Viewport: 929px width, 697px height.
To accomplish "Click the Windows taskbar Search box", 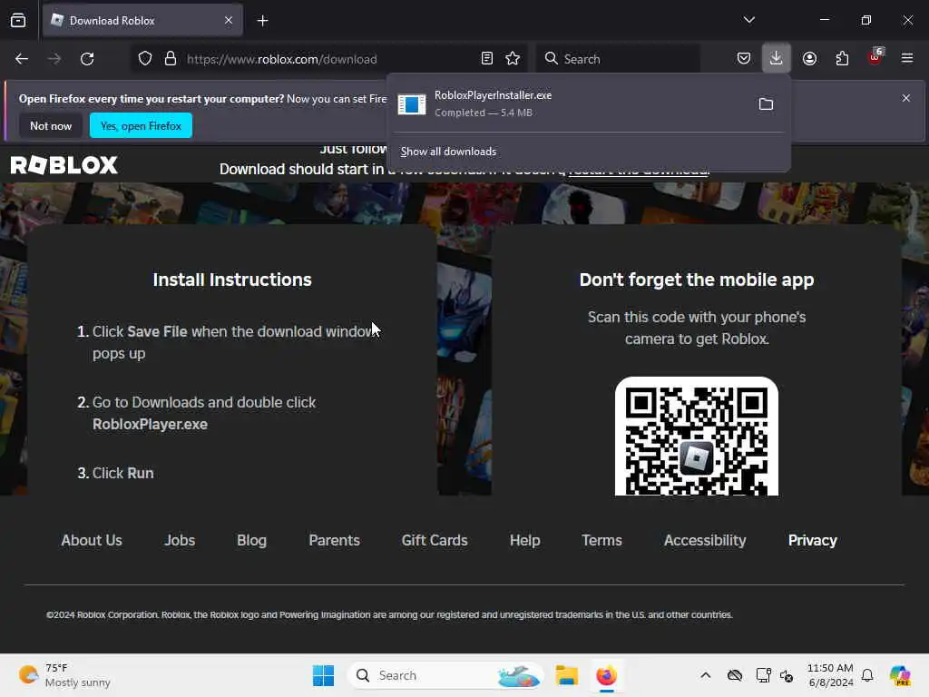I will click(x=445, y=675).
